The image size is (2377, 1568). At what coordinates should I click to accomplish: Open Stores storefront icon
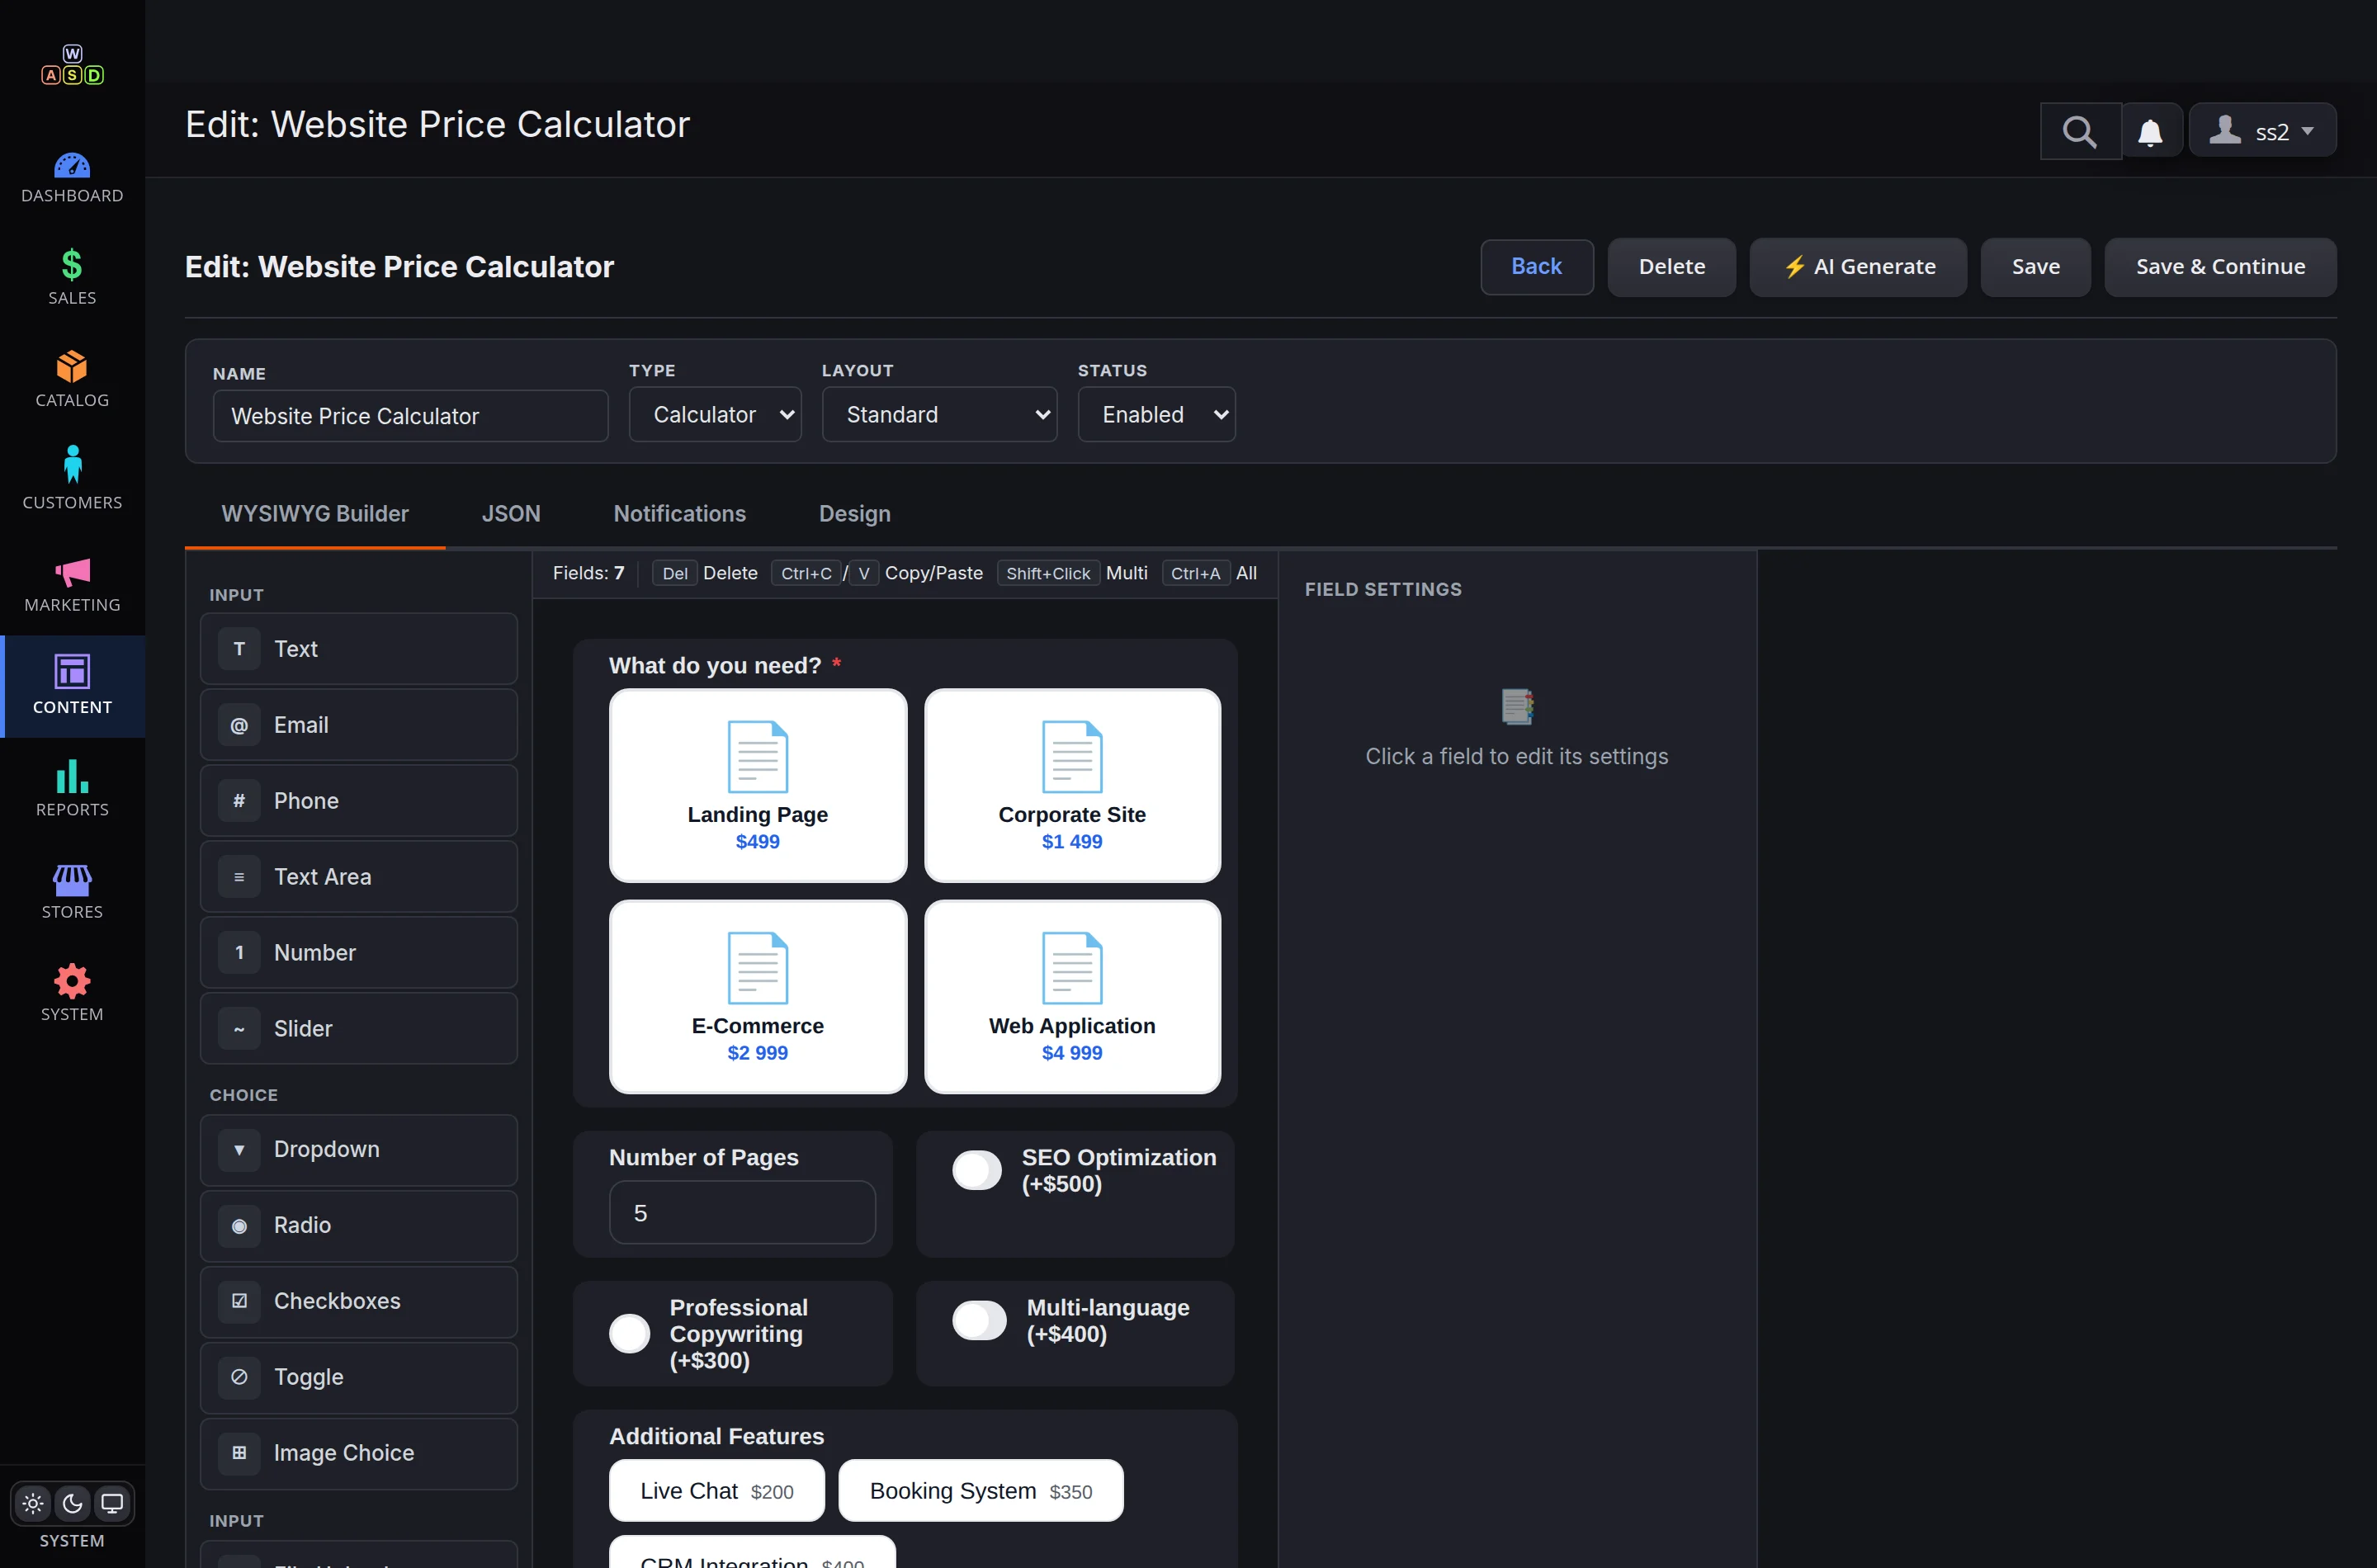(72, 880)
